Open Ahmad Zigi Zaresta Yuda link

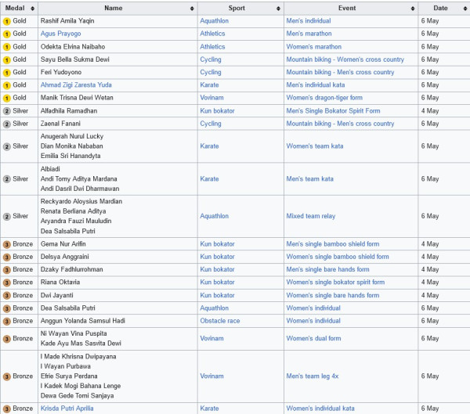coord(76,85)
